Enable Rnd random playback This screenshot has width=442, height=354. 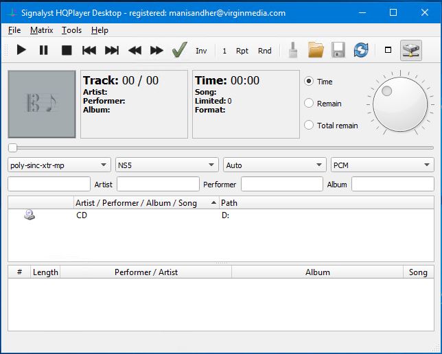(x=265, y=51)
